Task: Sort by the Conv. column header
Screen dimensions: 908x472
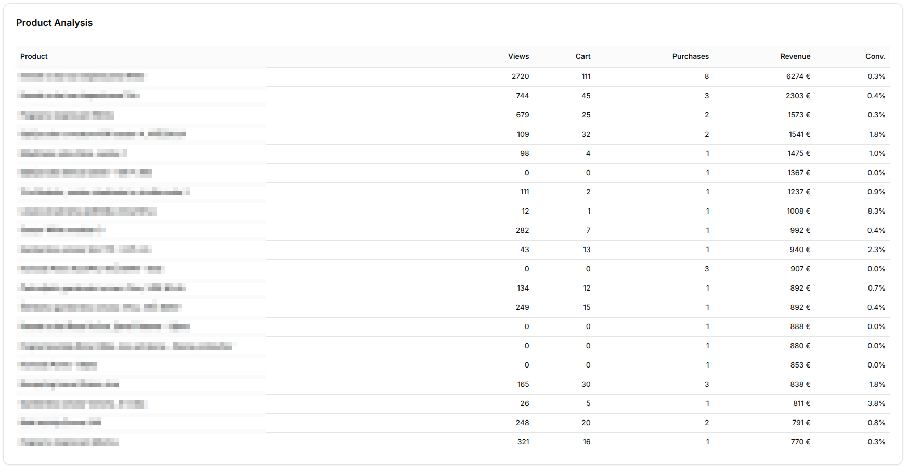Action: tap(875, 56)
